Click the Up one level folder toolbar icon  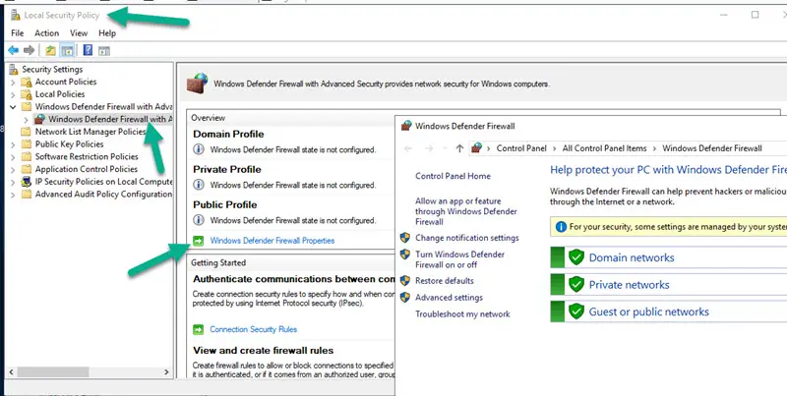pyautogui.click(x=51, y=50)
